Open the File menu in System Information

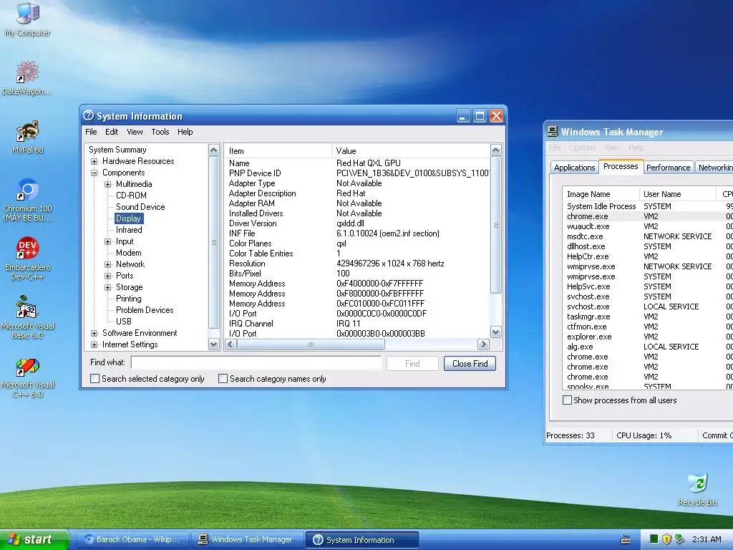click(91, 132)
